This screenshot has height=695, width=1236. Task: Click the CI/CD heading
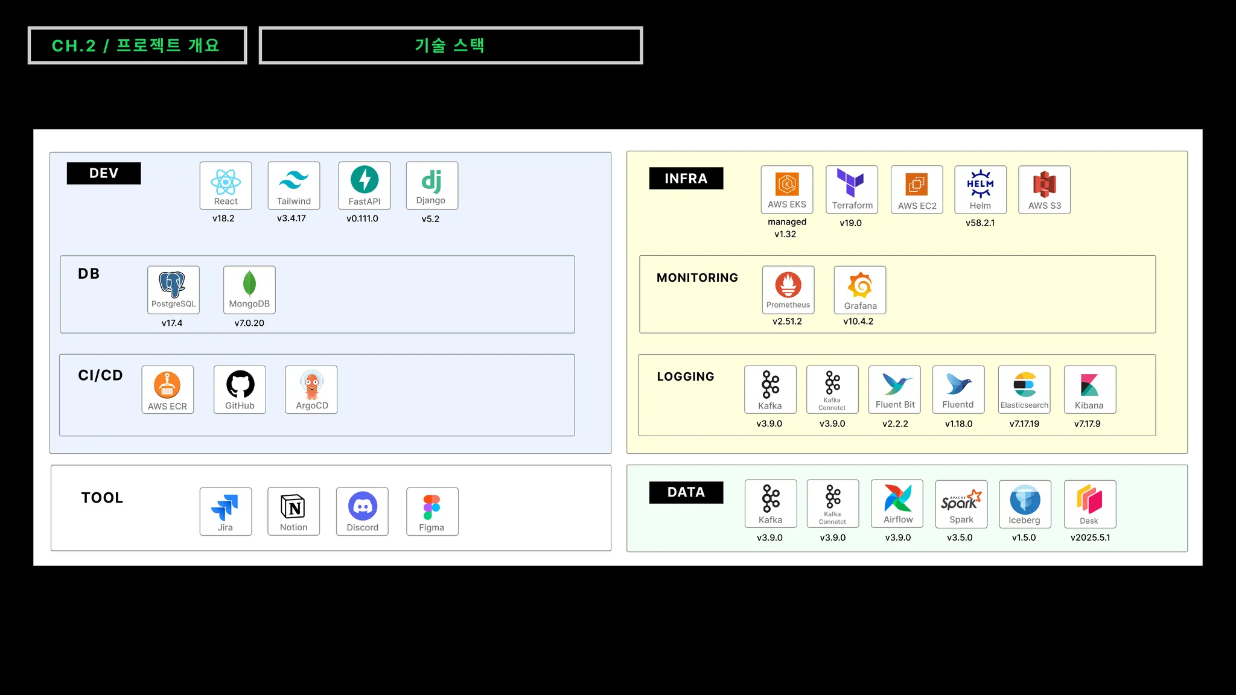point(100,375)
